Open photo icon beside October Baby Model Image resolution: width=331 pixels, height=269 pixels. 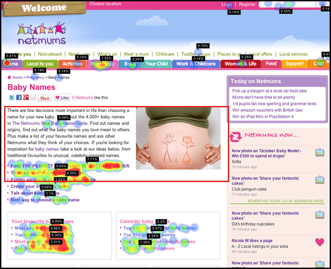pos(320,152)
